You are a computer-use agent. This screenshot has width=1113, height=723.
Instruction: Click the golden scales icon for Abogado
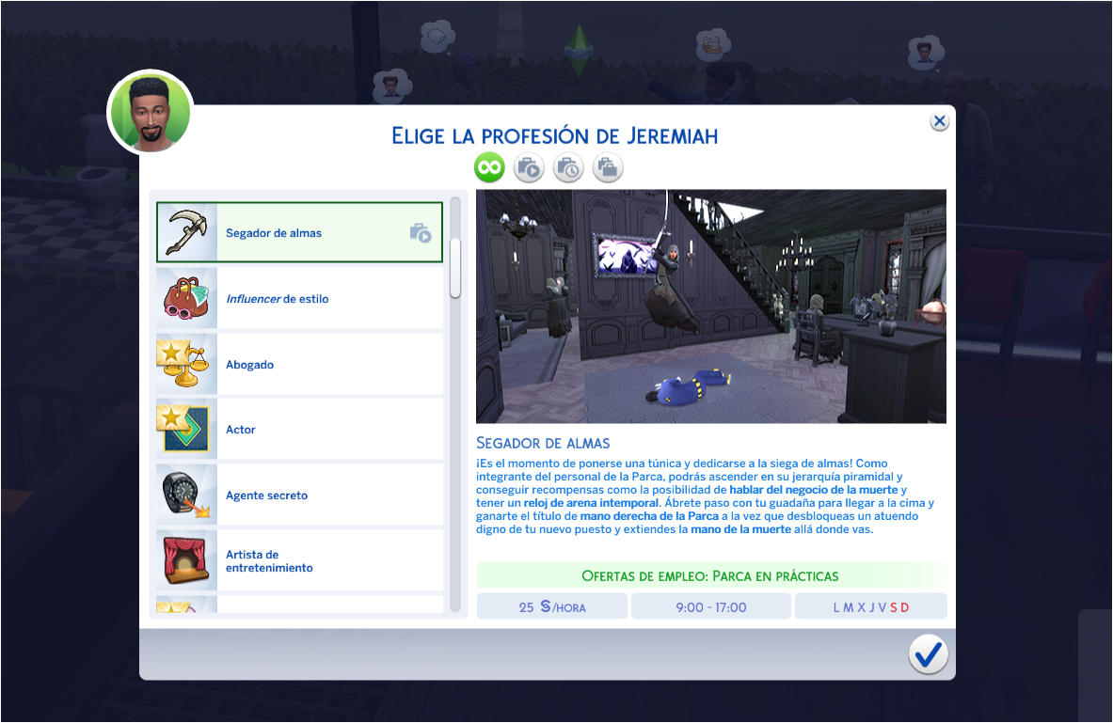(x=186, y=364)
